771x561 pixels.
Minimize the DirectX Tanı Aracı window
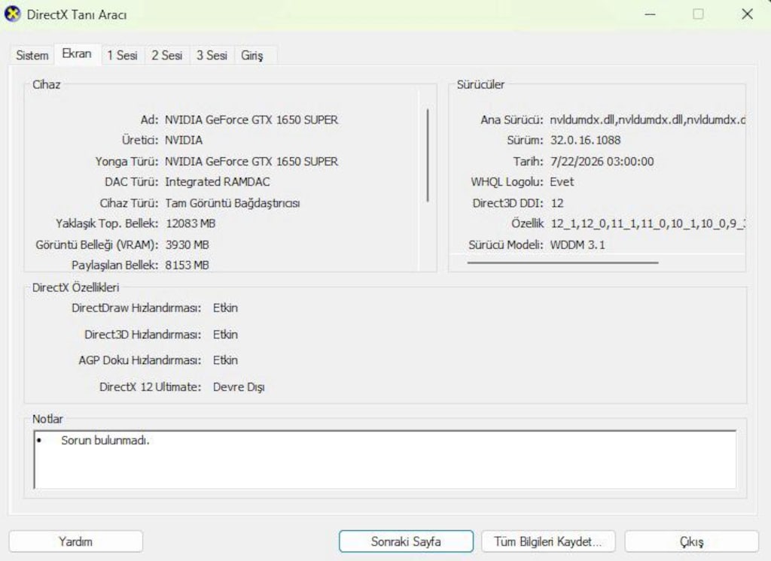click(650, 14)
